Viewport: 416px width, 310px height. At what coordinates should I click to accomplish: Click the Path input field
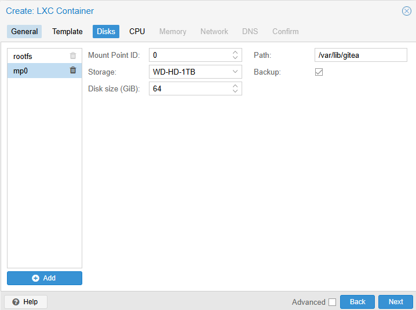(x=360, y=56)
